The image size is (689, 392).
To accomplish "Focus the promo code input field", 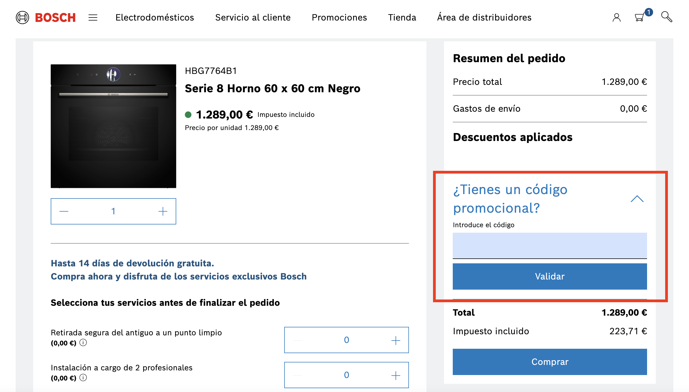I will (550, 246).
